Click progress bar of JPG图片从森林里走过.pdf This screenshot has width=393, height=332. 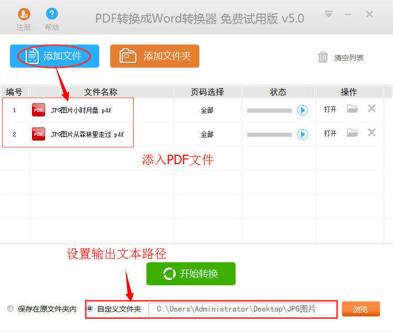click(269, 135)
